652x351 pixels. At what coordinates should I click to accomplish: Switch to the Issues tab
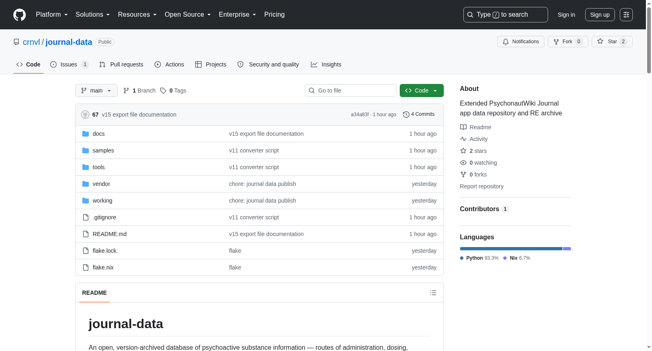[x=69, y=64]
